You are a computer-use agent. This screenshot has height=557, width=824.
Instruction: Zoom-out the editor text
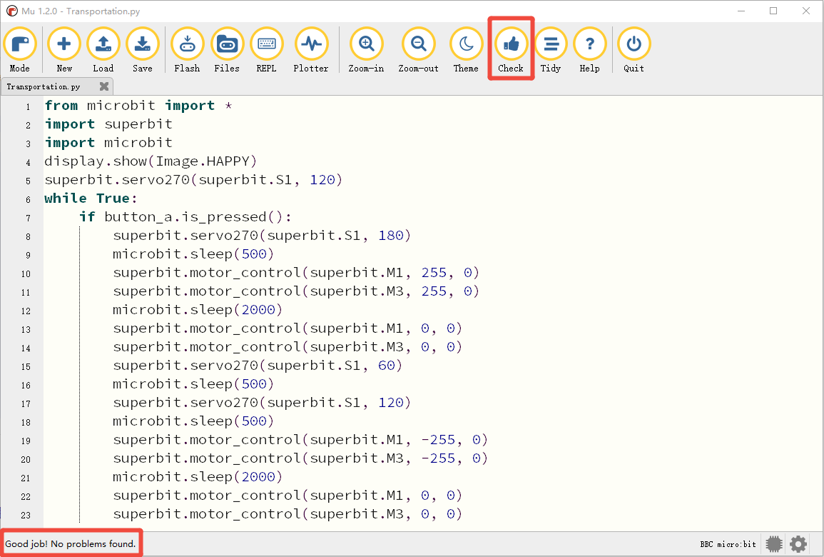(418, 50)
